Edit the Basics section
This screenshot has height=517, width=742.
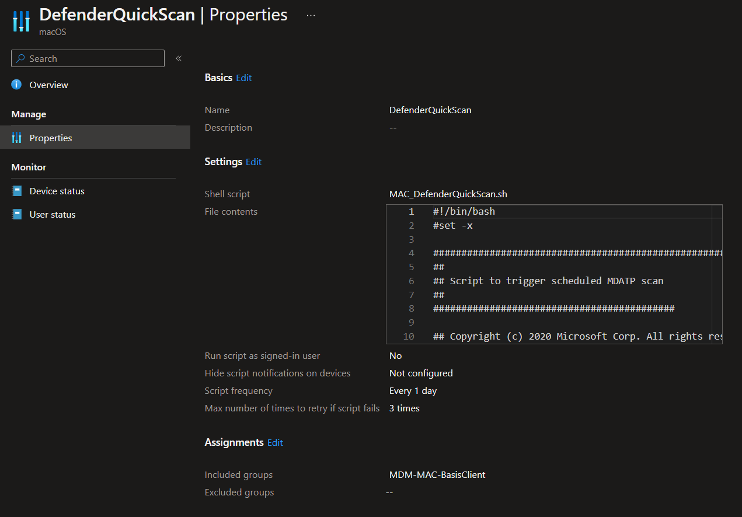click(244, 78)
